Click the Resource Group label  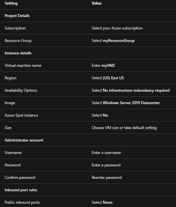click(18, 41)
